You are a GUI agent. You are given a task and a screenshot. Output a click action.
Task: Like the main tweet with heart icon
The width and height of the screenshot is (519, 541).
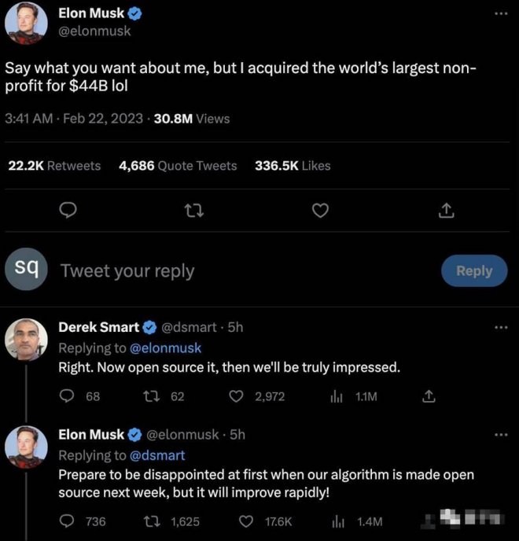pos(319,210)
